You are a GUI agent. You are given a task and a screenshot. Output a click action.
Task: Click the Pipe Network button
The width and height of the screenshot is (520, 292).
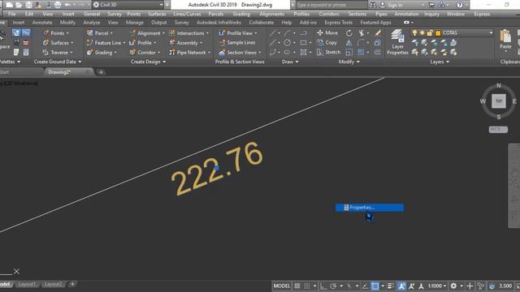189,52
